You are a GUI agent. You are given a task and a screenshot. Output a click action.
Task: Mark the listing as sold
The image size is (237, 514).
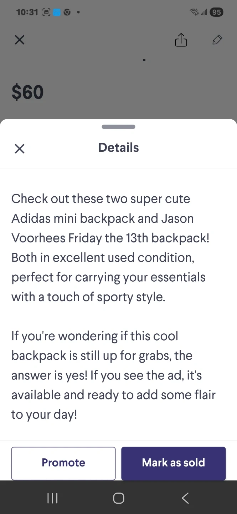coord(173,463)
